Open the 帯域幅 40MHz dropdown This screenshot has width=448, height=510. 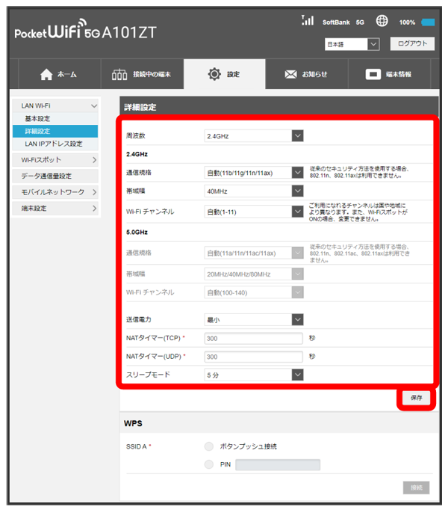[254, 191]
